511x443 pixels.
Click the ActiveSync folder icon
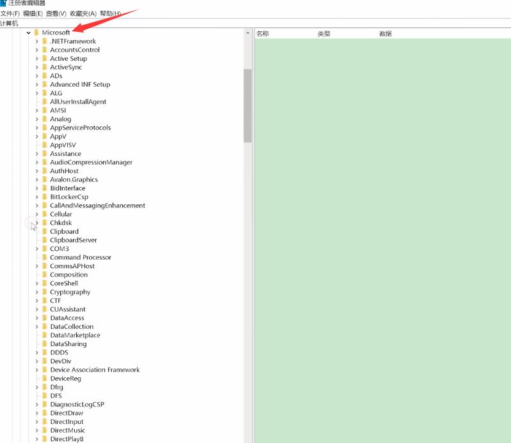click(x=45, y=67)
